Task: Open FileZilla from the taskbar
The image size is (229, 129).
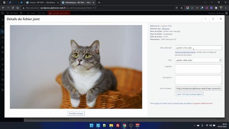Action: [x=118, y=125]
